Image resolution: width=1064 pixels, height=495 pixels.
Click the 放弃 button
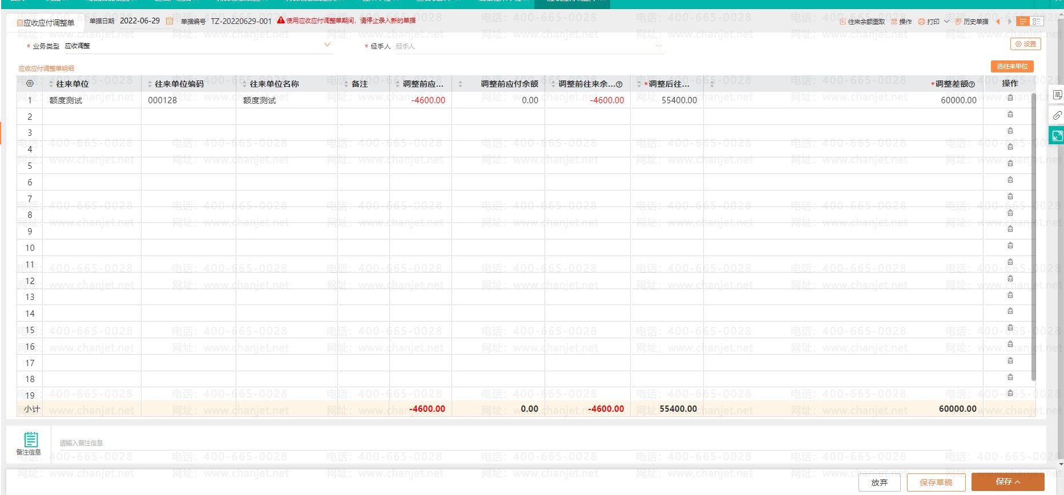point(880,482)
